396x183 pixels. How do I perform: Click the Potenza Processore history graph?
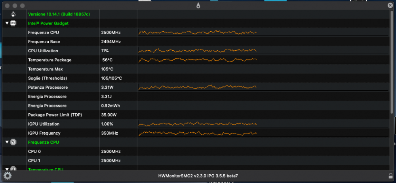(x=263, y=88)
